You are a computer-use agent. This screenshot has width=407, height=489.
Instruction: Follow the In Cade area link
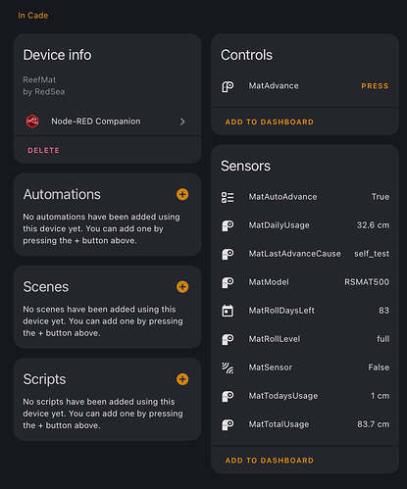pyautogui.click(x=33, y=16)
